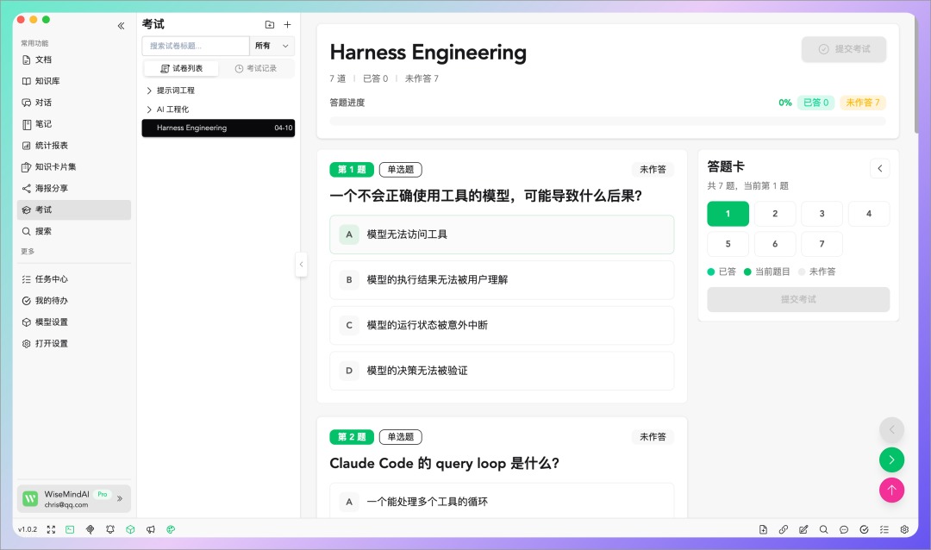Image resolution: width=931 pixels, height=550 pixels.
Task: Jump to question 4 in answer card
Action: (869, 214)
